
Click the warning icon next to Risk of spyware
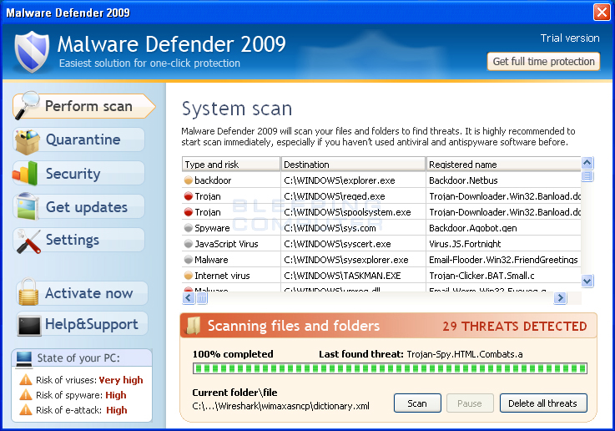[x=26, y=394]
